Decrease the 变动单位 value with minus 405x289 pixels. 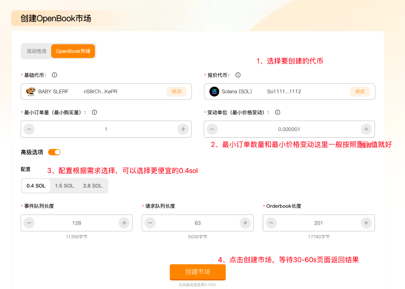pos(212,129)
